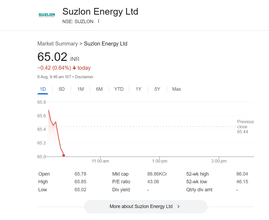Click the Suzlon Energy Ltd page title

pyautogui.click(x=100, y=12)
